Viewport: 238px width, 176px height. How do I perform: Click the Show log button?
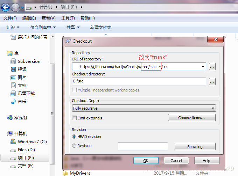click(x=195, y=146)
